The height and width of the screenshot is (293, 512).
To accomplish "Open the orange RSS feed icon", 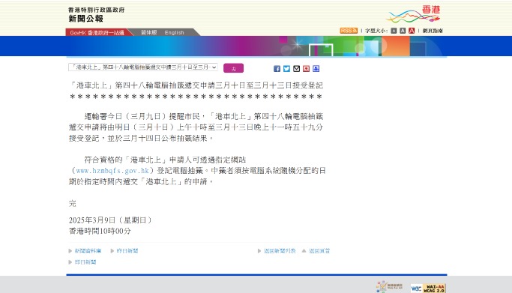I will [x=349, y=31].
